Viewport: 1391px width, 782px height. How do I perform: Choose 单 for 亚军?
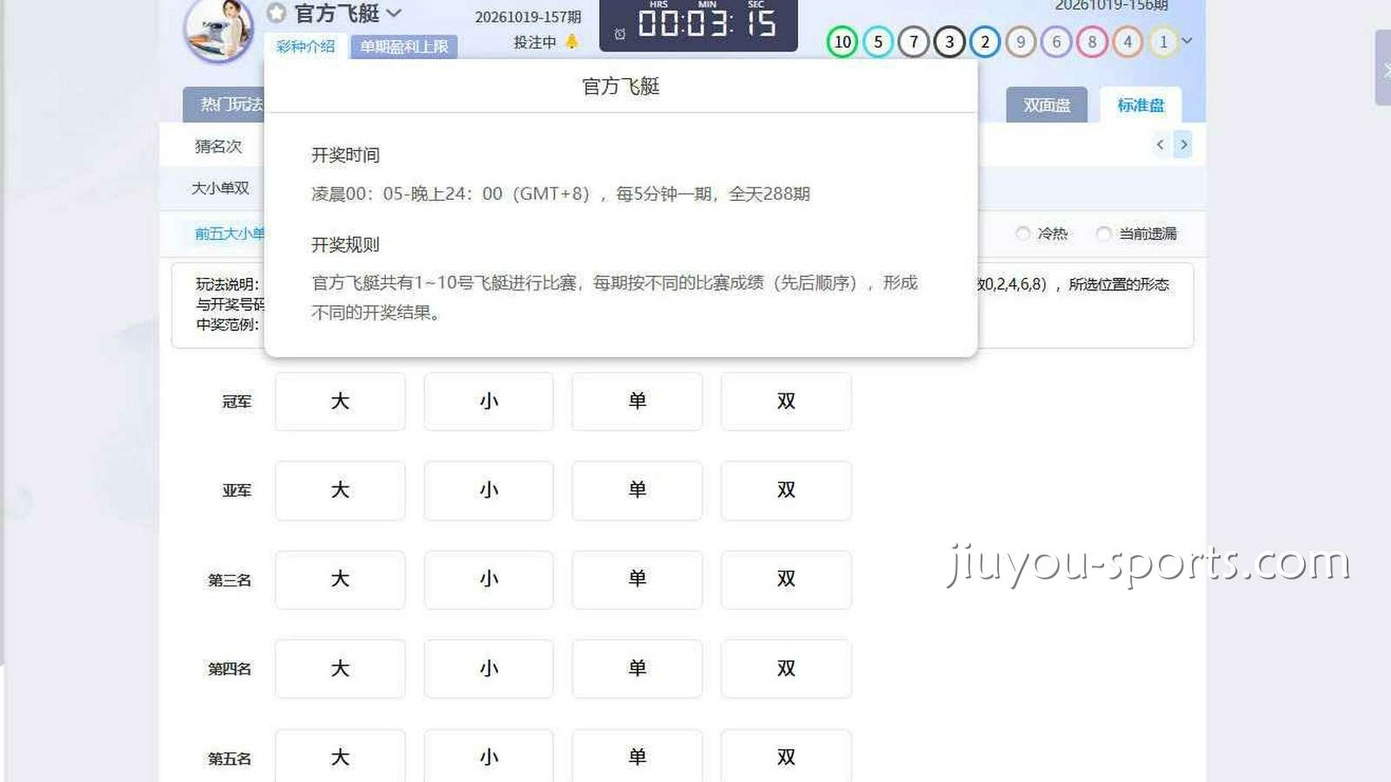click(x=637, y=490)
